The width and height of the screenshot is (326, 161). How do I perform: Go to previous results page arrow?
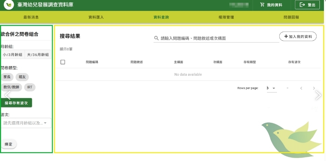click(x=301, y=88)
